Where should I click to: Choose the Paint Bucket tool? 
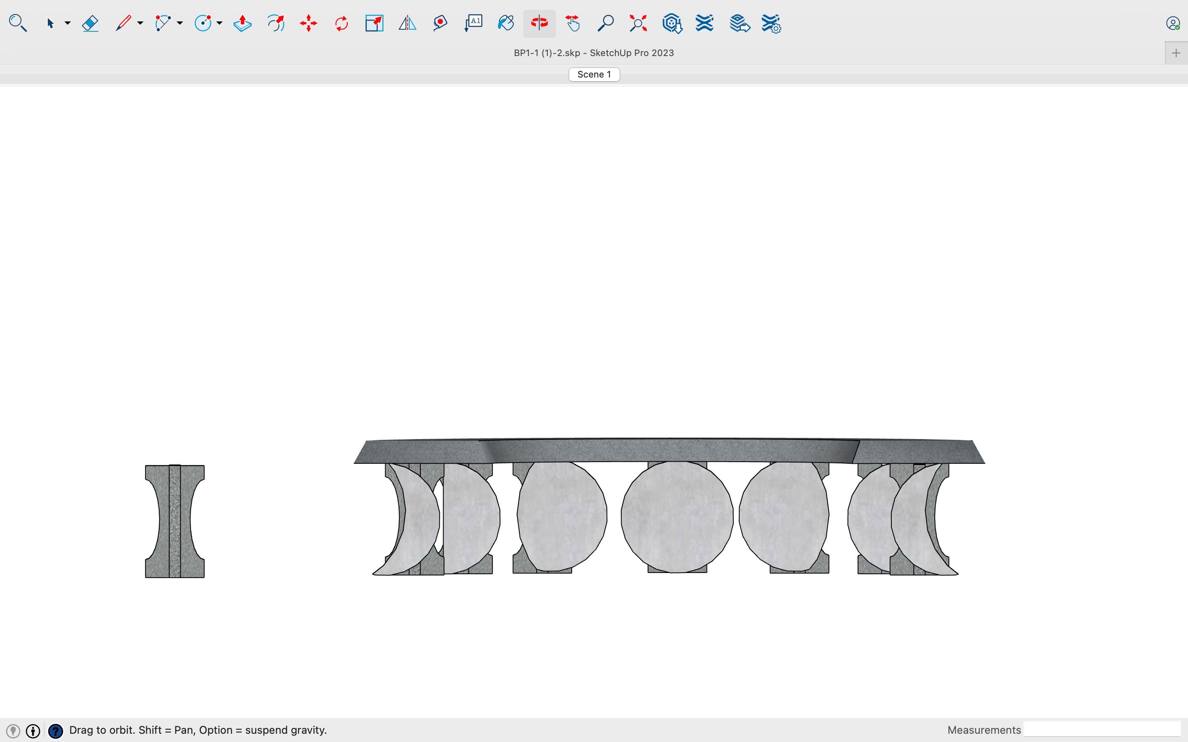click(x=506, y=23)
